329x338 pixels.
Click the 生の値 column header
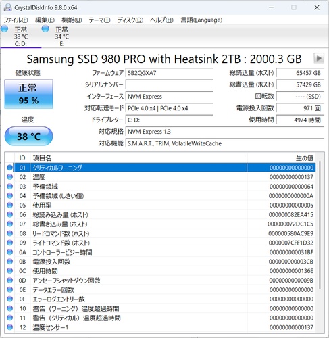tap(281, 158)
